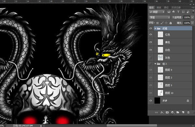
Task: Hide the 黄色 layer eye
Action: click(x=150, y=42)
